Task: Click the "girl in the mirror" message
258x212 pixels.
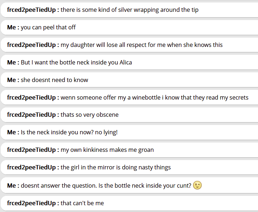Action: 116,168
